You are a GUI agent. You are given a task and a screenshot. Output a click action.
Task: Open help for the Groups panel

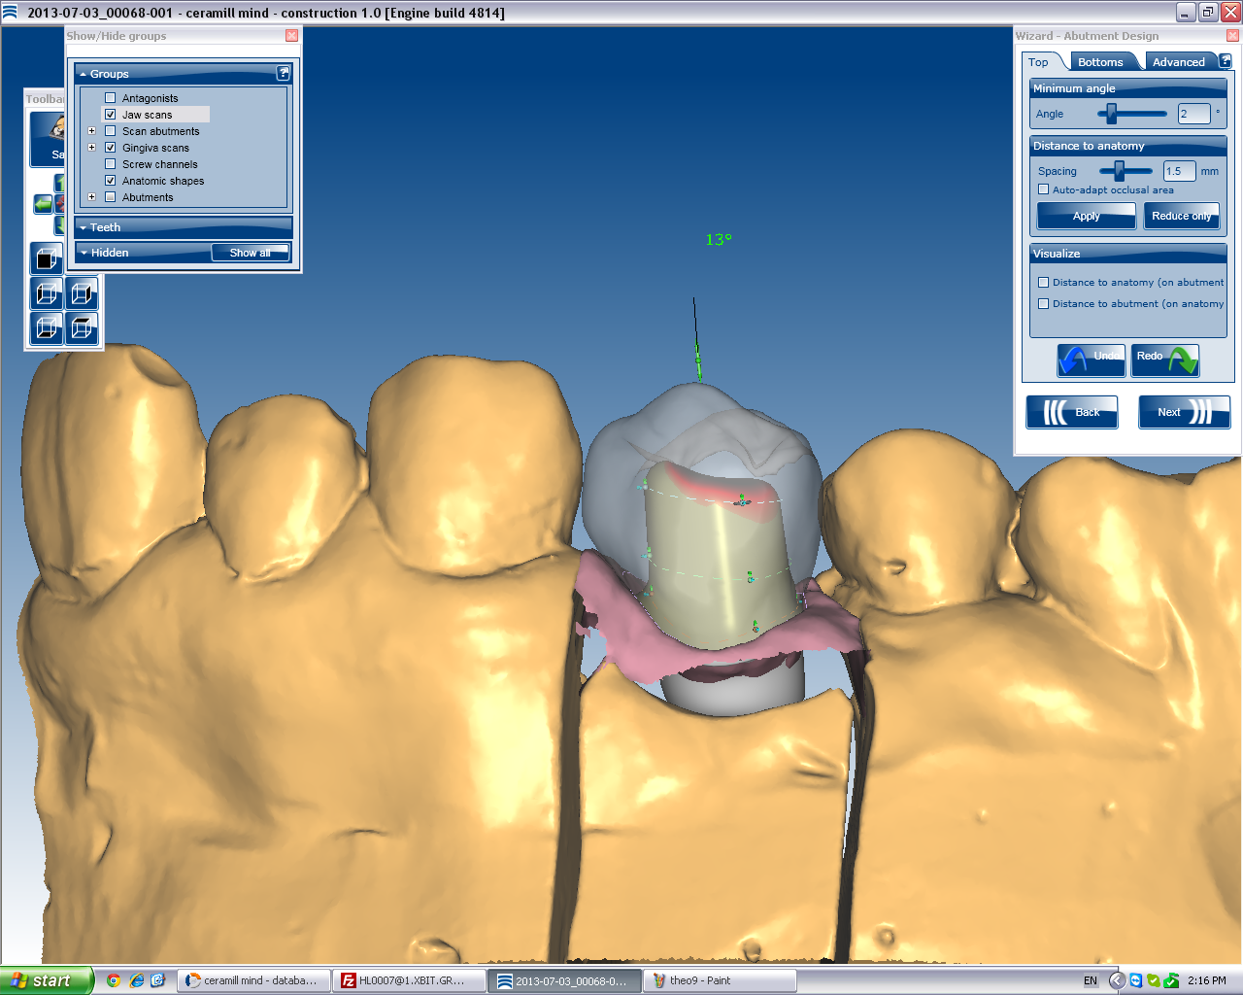(283, 73)
